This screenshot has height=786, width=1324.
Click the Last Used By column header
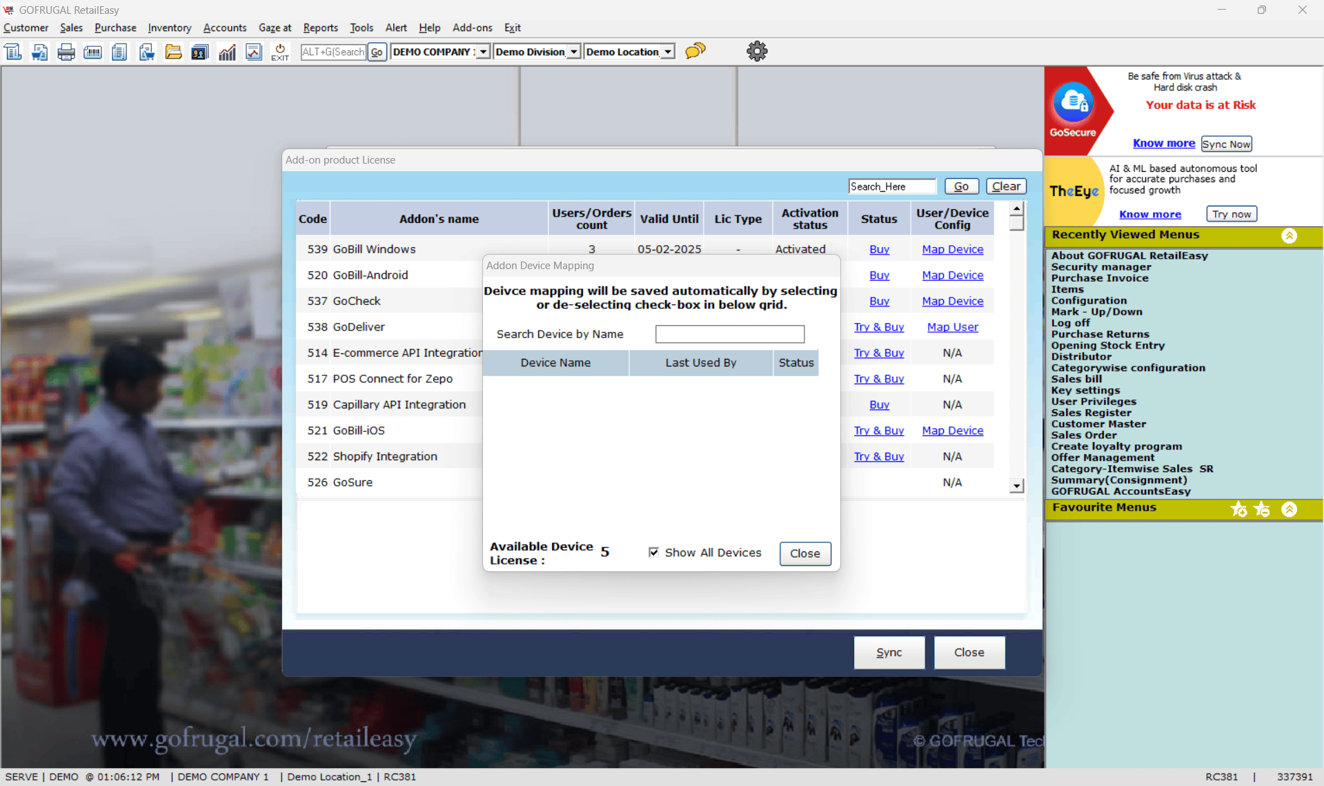(x=701, y=362)
